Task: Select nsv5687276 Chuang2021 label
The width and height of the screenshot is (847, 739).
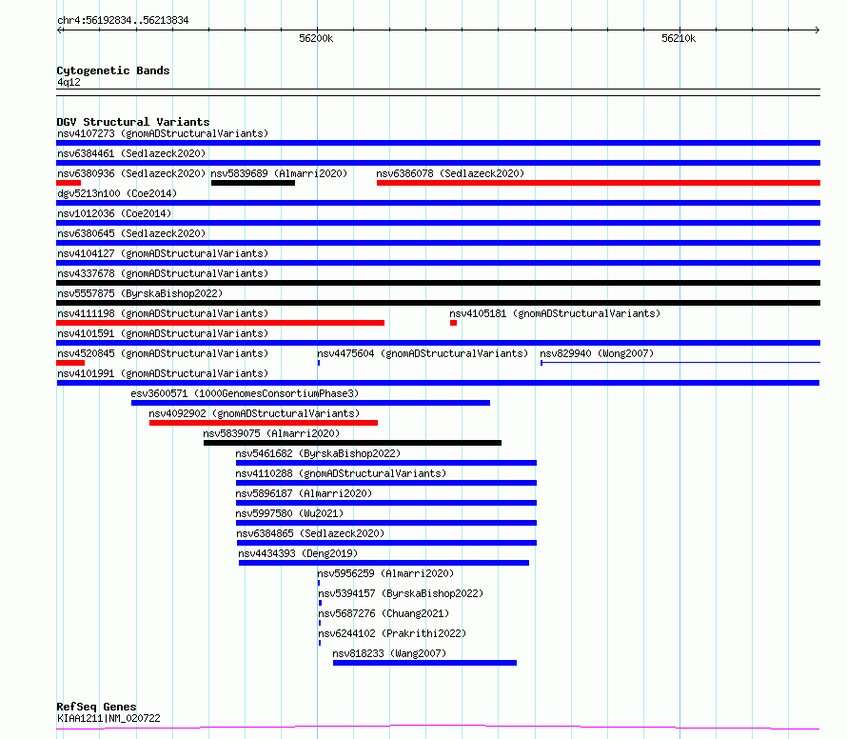Action: [384, 613]
